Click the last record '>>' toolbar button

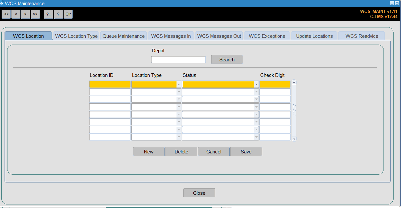pos(35,14)
